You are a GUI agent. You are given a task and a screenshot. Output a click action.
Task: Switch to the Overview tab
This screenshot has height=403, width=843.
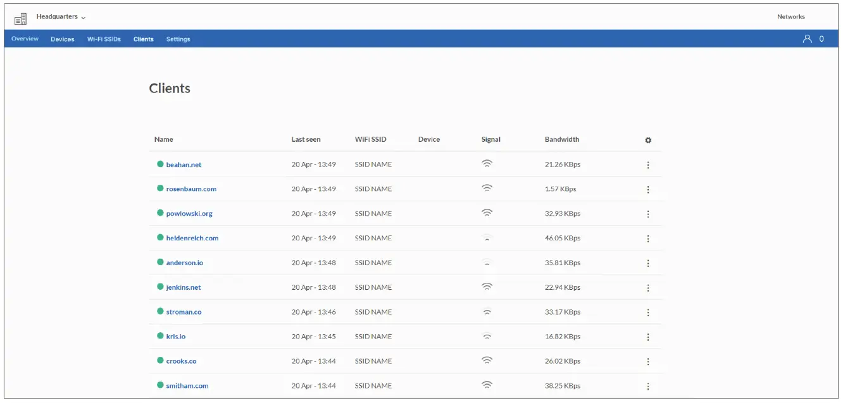coord(25,39)
